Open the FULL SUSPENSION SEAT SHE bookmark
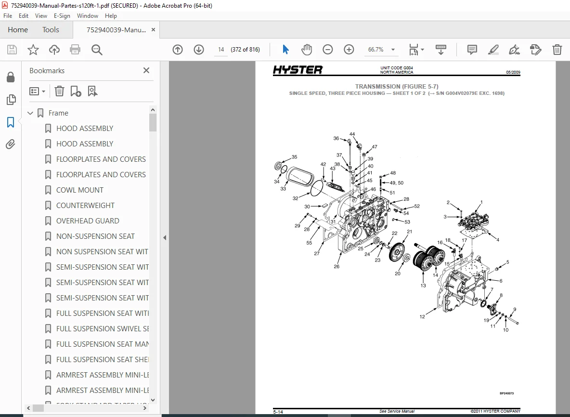 [x=103, y=360]
